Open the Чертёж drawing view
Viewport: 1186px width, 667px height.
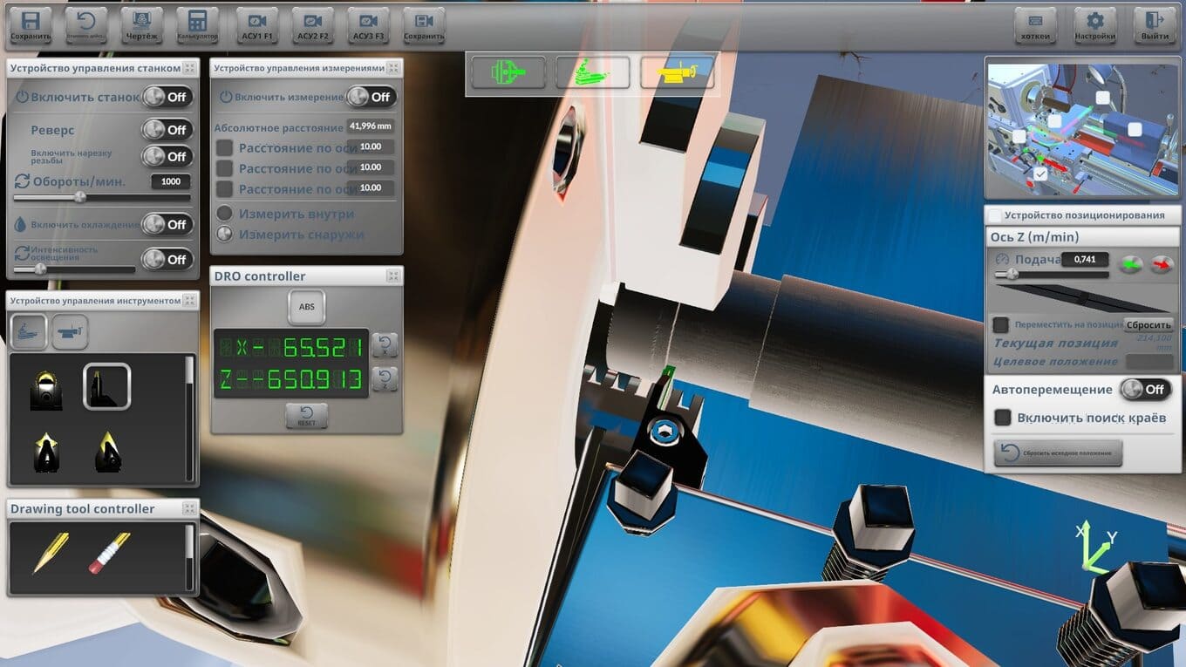141,26
